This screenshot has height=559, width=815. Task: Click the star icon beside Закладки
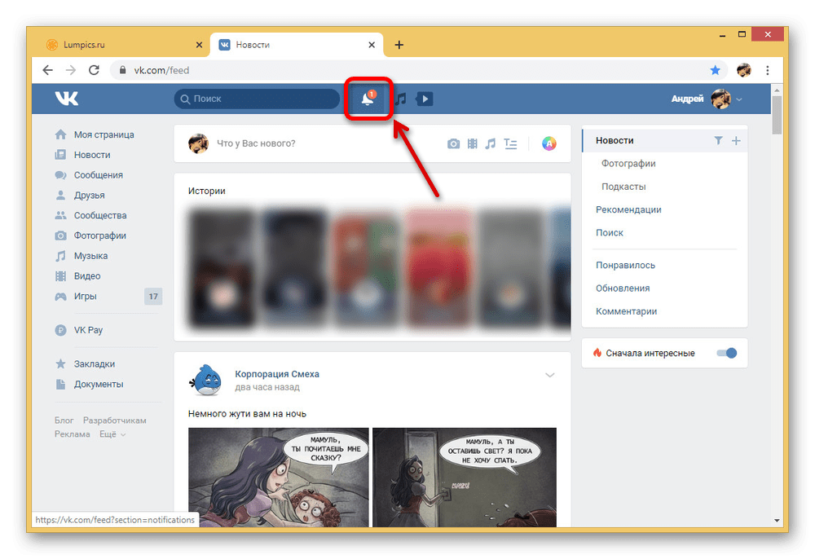[x=61, y=363]
